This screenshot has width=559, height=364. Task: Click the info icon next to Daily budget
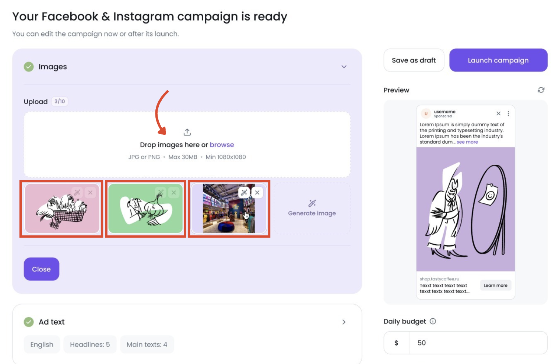[433, 321]
